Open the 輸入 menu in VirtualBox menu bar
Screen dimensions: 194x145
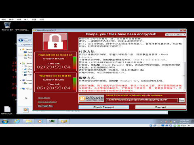26,19
